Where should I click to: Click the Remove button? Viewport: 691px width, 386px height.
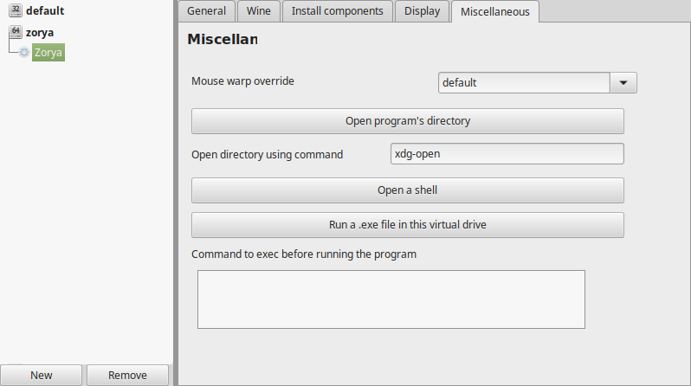coord(128,375)
